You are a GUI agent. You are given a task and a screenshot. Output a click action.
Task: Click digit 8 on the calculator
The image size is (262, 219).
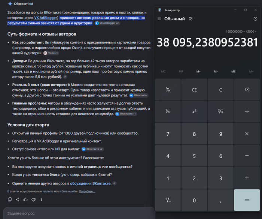(194, 133)
